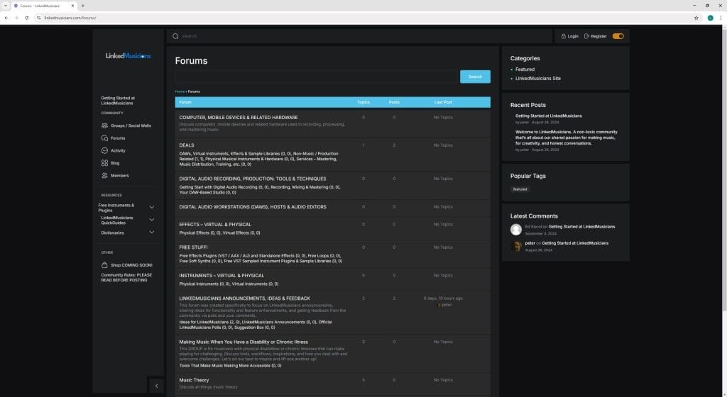Screen dimensions: 727x397
Task: Open Getting Started at LinkedMusicians menu item
Action: 118,101
